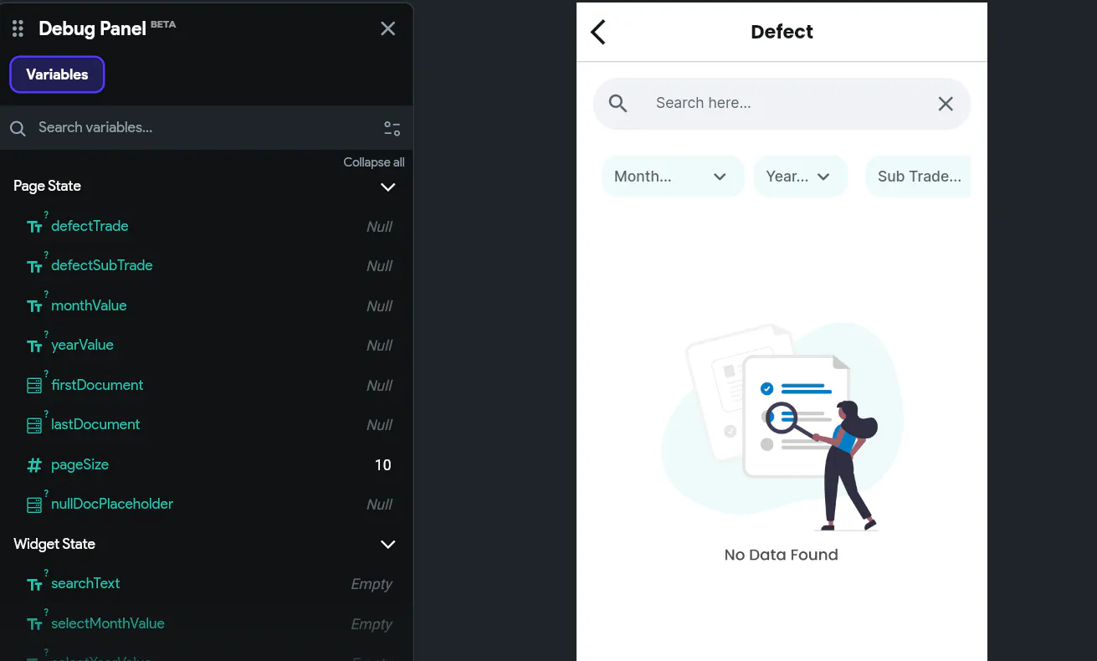This screenshot has width=1097, height=661.
Task: Click the Page State section heading
Action: click(48, 186)
